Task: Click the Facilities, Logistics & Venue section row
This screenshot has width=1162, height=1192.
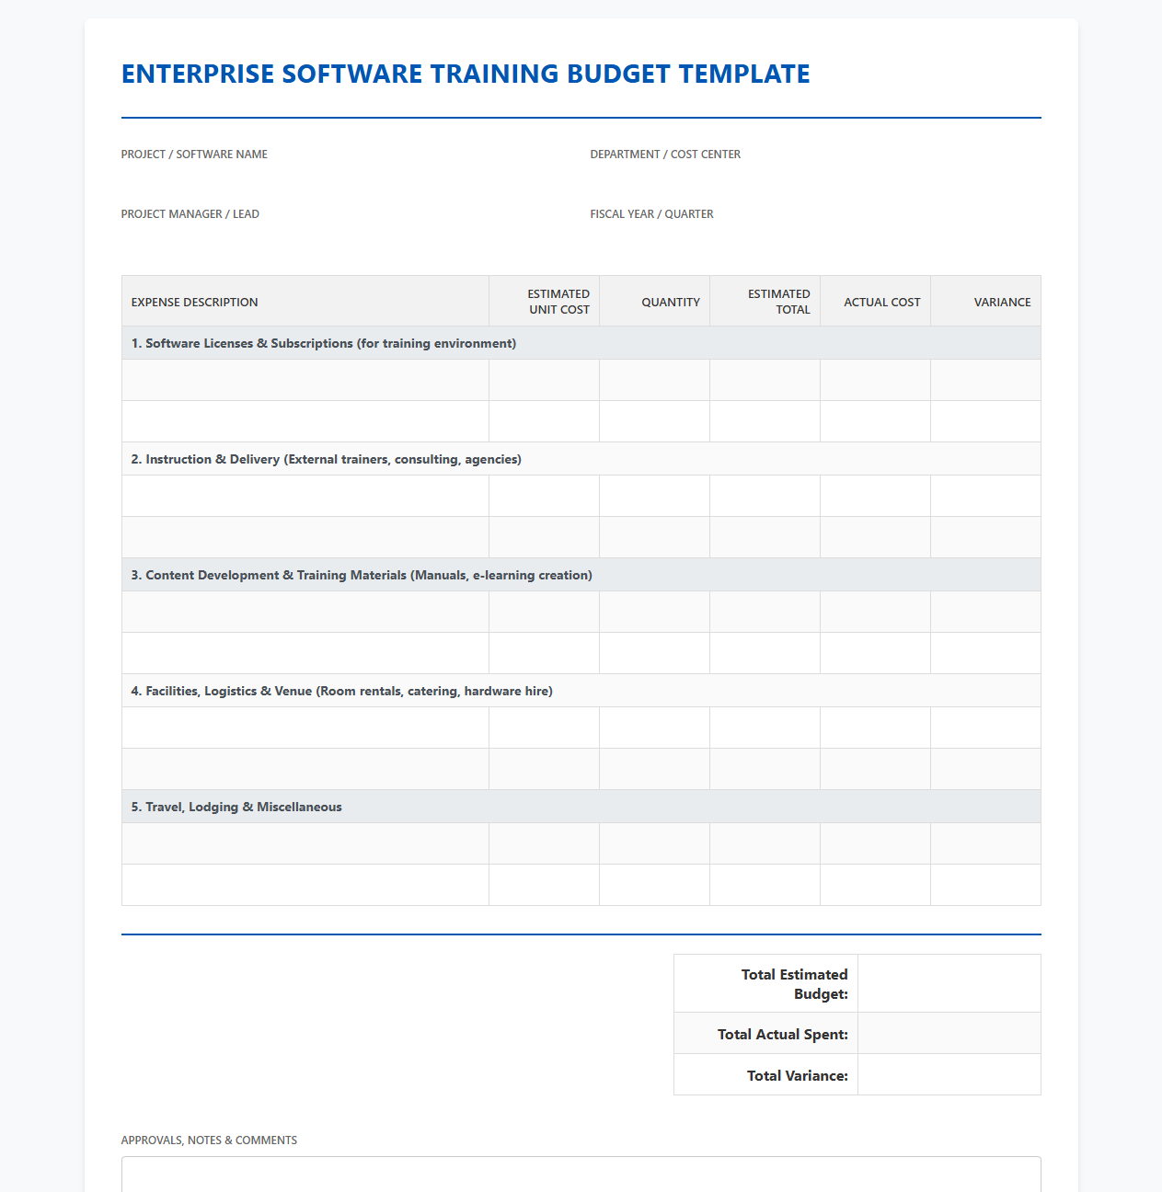Action: click(581, 691)
